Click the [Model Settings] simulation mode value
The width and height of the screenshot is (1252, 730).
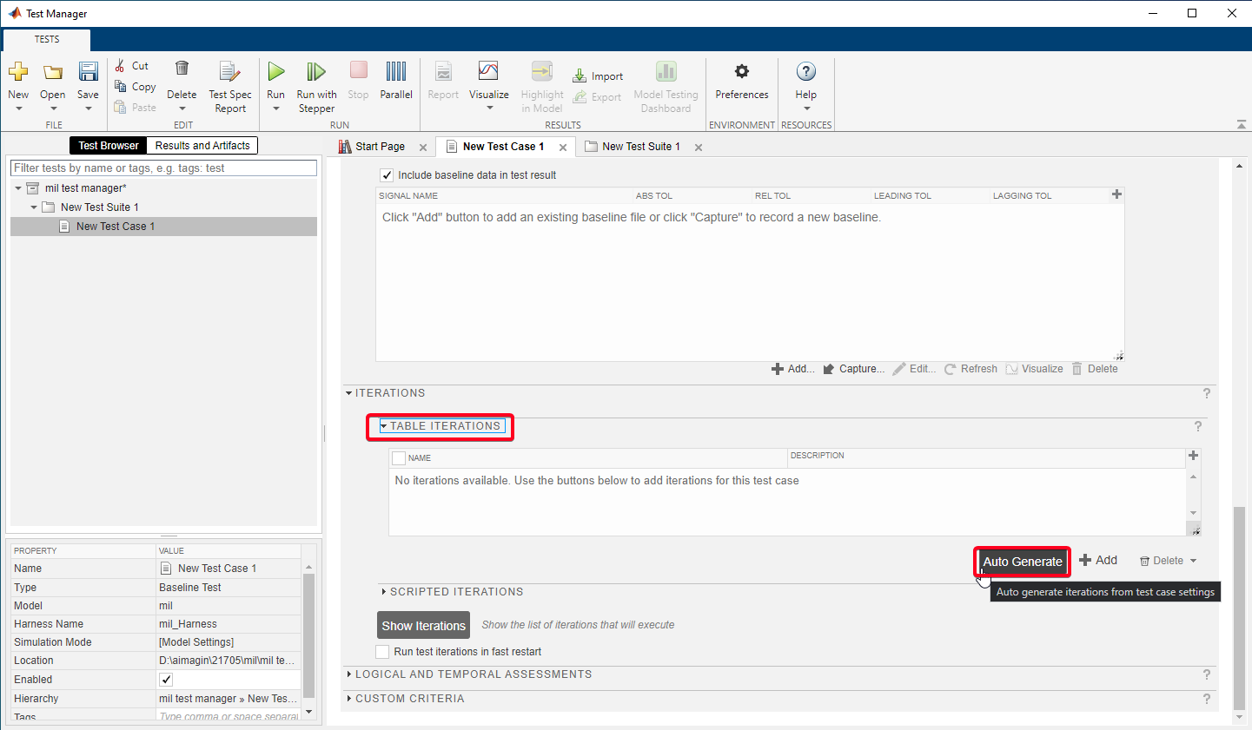229,642
